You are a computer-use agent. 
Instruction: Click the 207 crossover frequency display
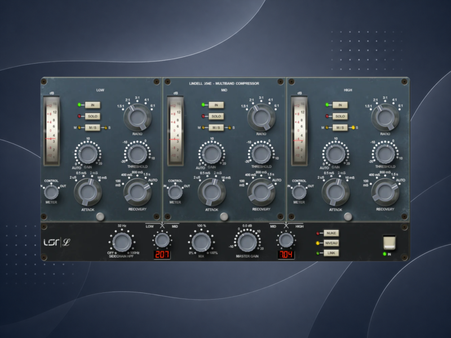click(162, 255)
